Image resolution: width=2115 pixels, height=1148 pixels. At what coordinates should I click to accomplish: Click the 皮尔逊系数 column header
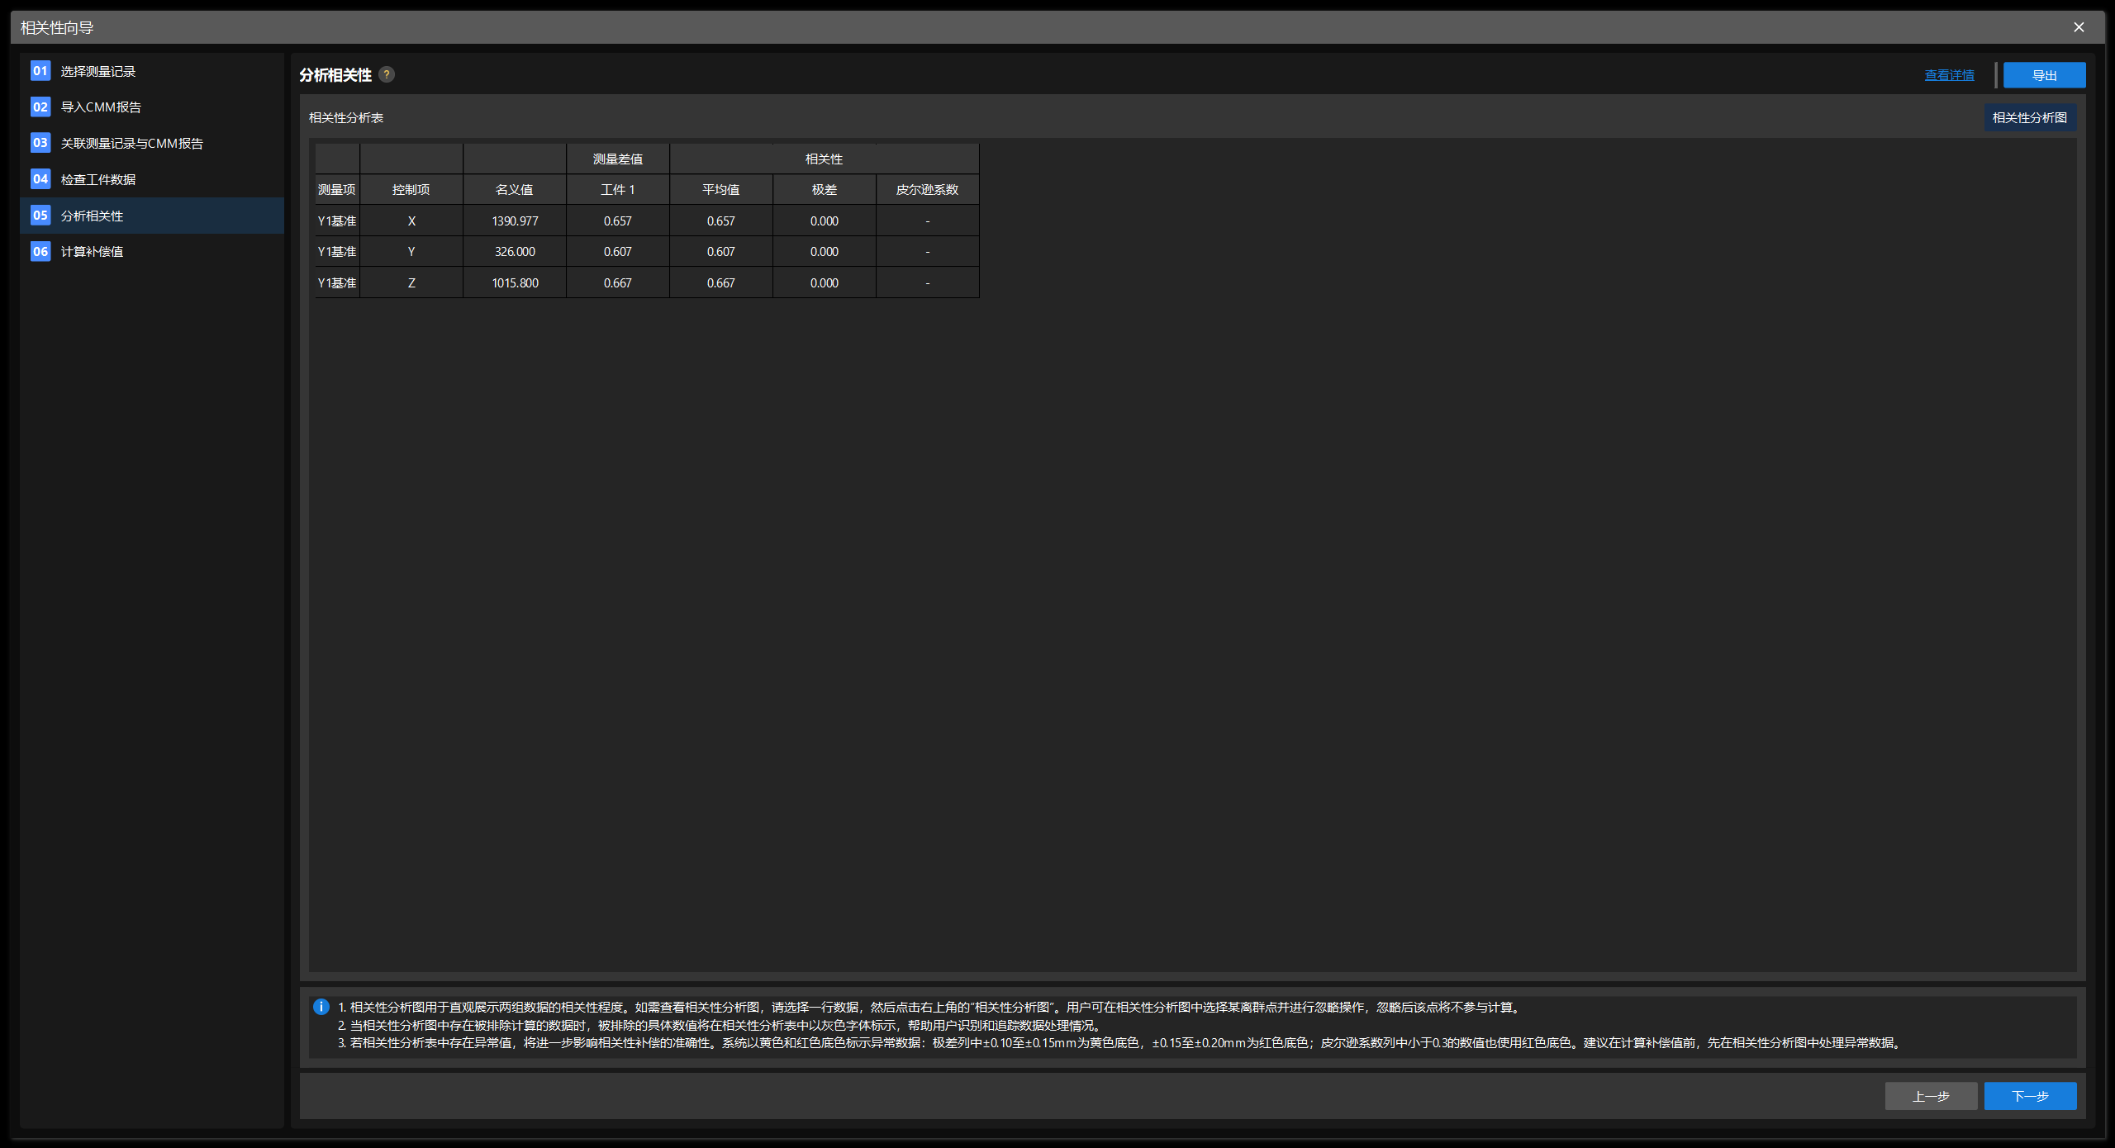[x=927, y=190]
